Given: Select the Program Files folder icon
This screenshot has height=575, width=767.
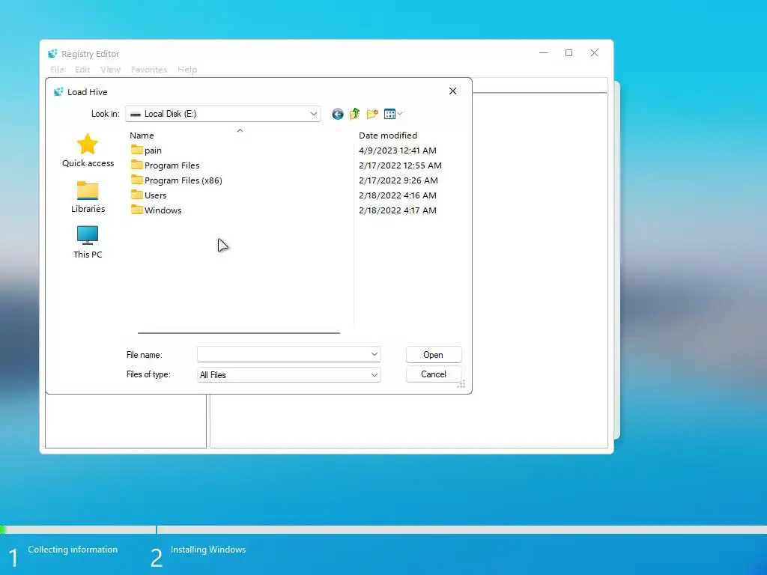Looking at the screenshot, I should pos(137,165).
